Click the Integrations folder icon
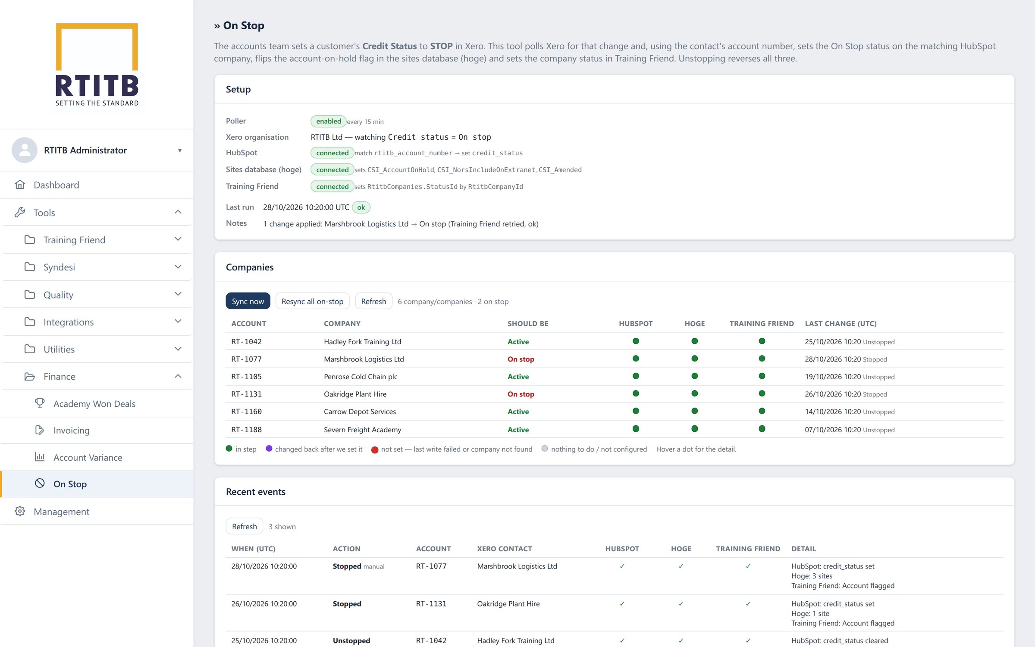Screen dimensions: 1035x647 [x=30, y=321]
